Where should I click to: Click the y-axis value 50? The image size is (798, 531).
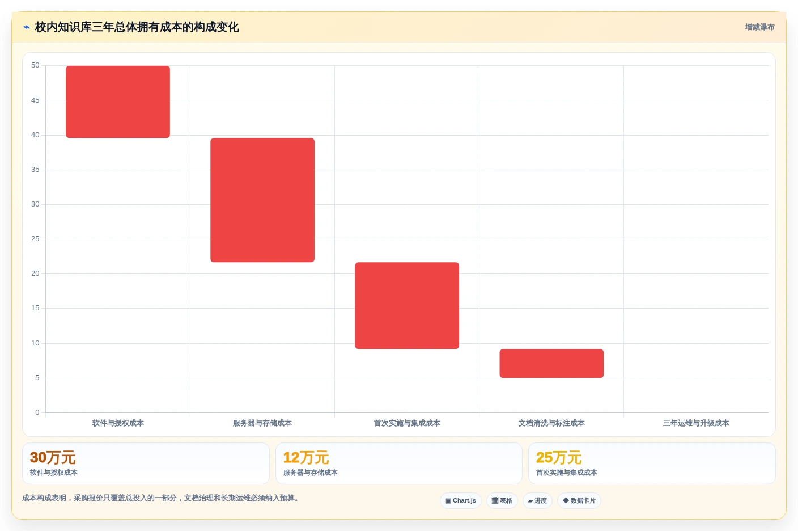[x=35, y=65]
